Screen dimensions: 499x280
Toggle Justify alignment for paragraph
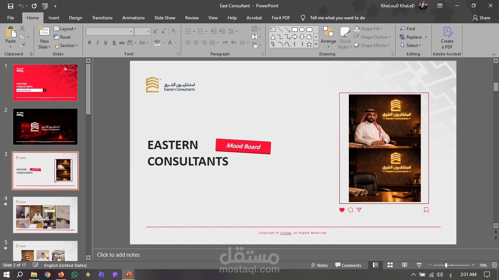pyautogui.click(x=212, y=43)
